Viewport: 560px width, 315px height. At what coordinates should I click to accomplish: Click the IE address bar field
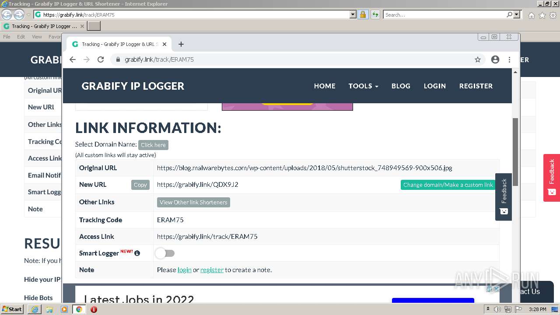[x=192, y=15]
